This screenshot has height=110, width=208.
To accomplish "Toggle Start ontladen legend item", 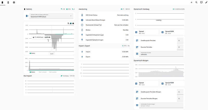I will [42, 72].
